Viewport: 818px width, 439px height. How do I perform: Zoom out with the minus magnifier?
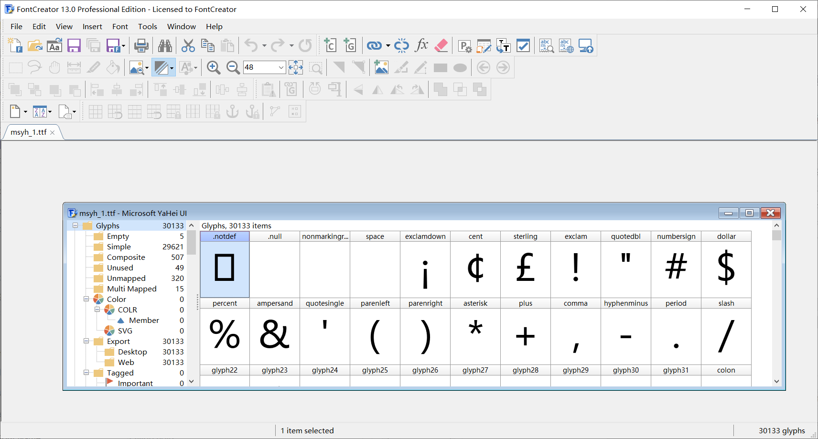coord(233,67)
